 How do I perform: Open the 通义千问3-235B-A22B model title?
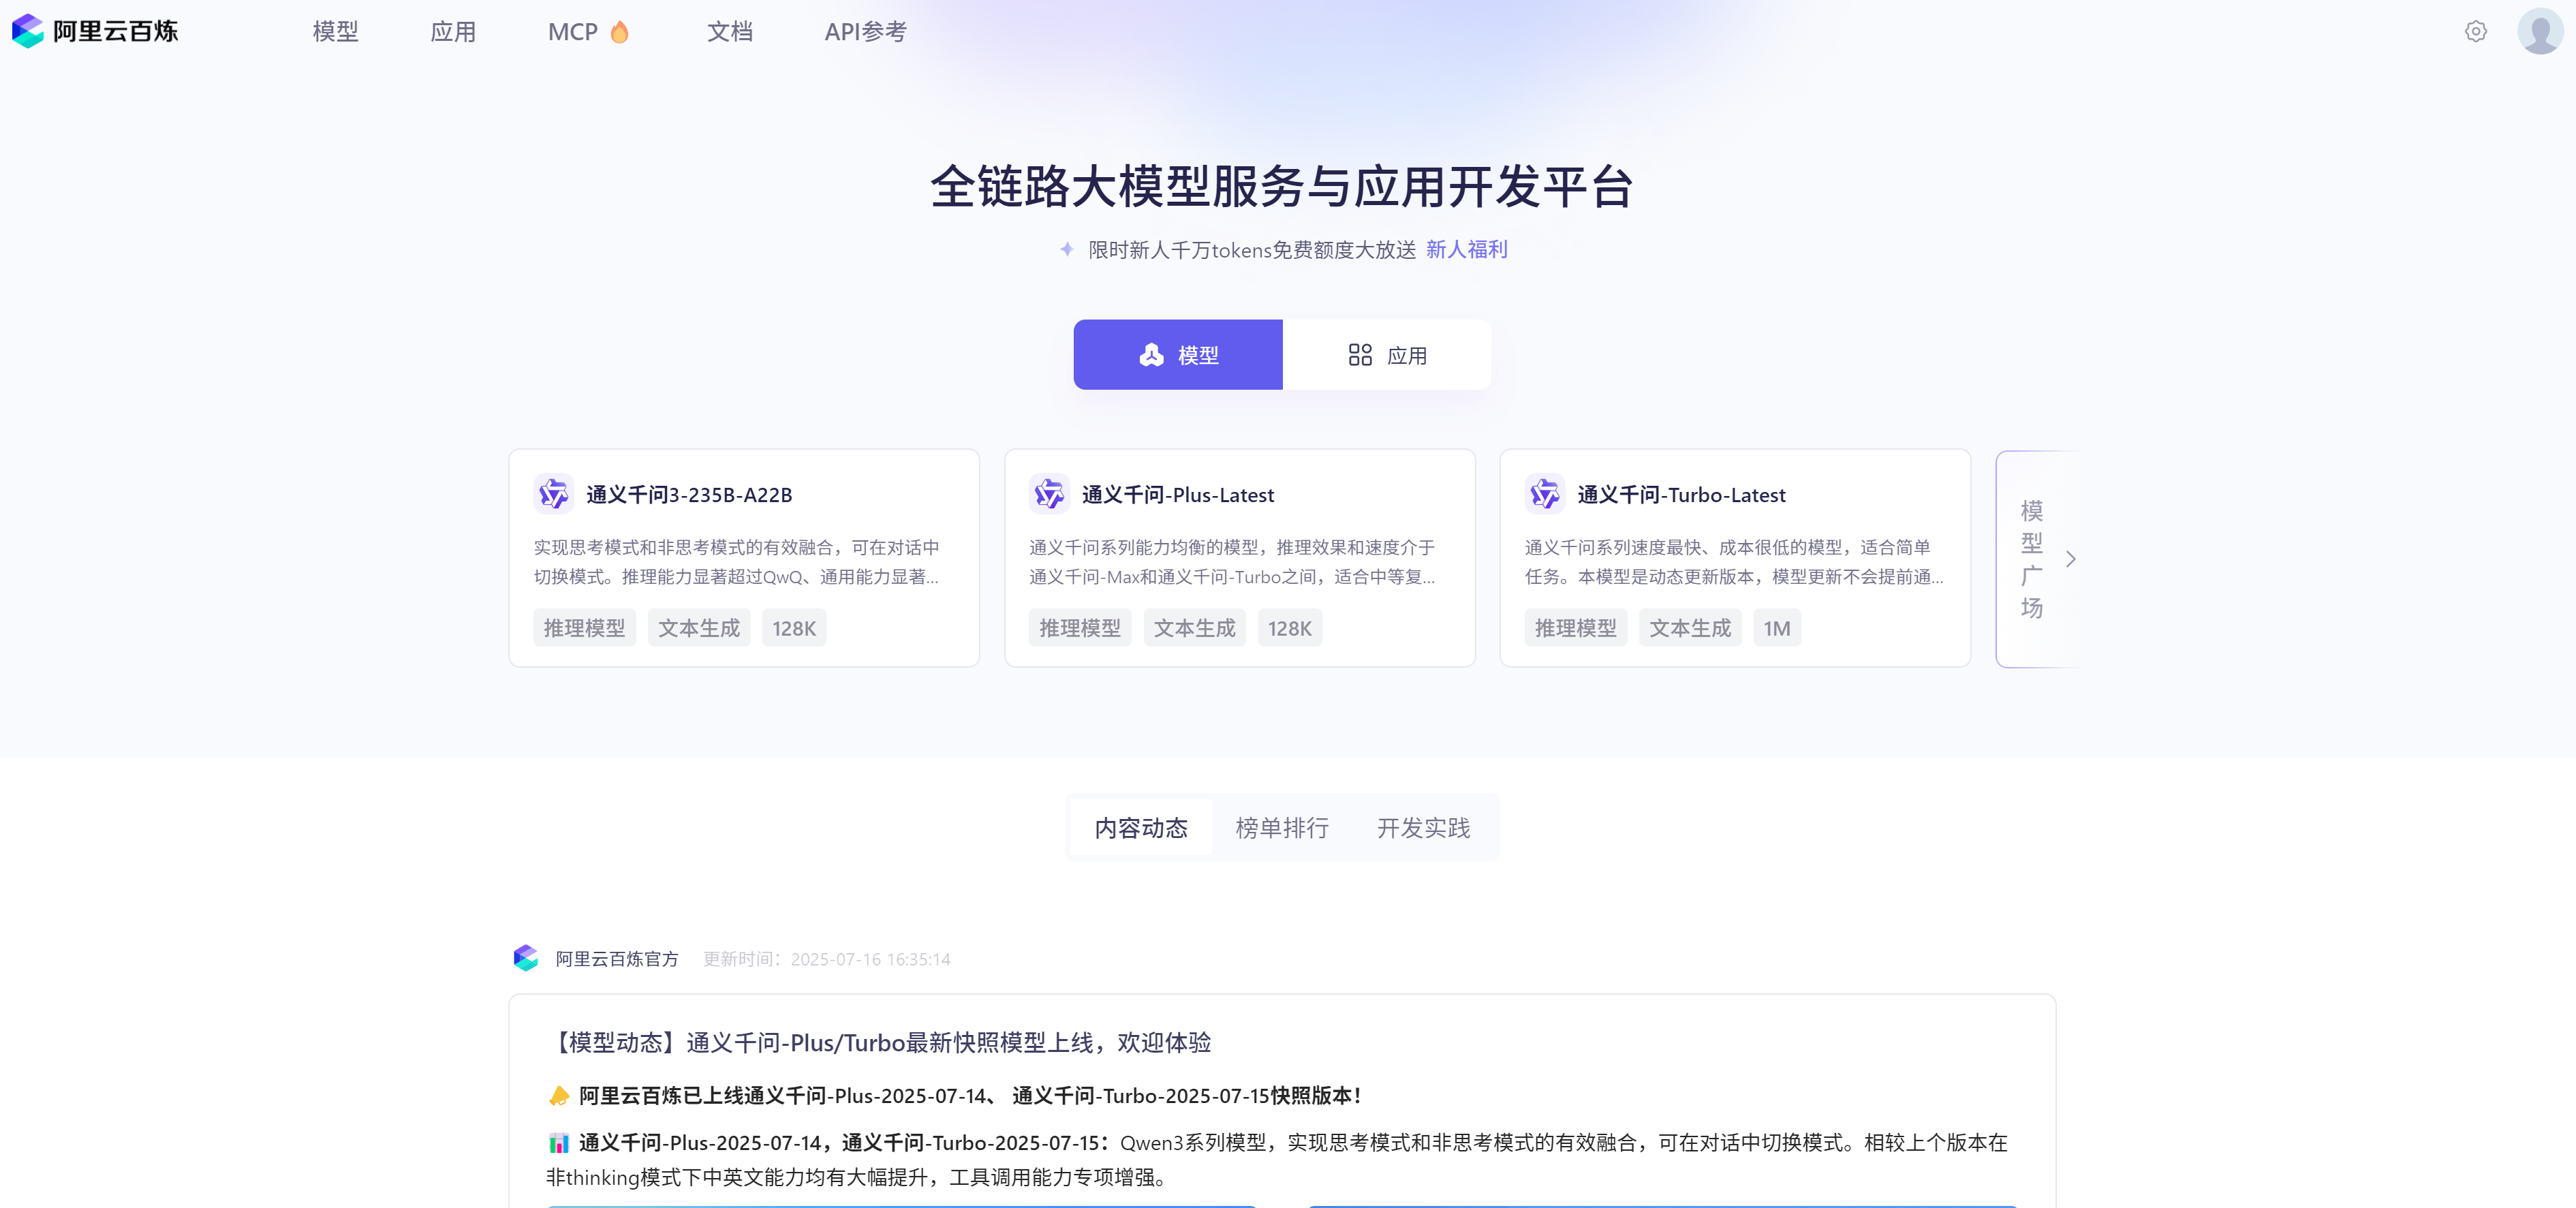click(689, 495)
